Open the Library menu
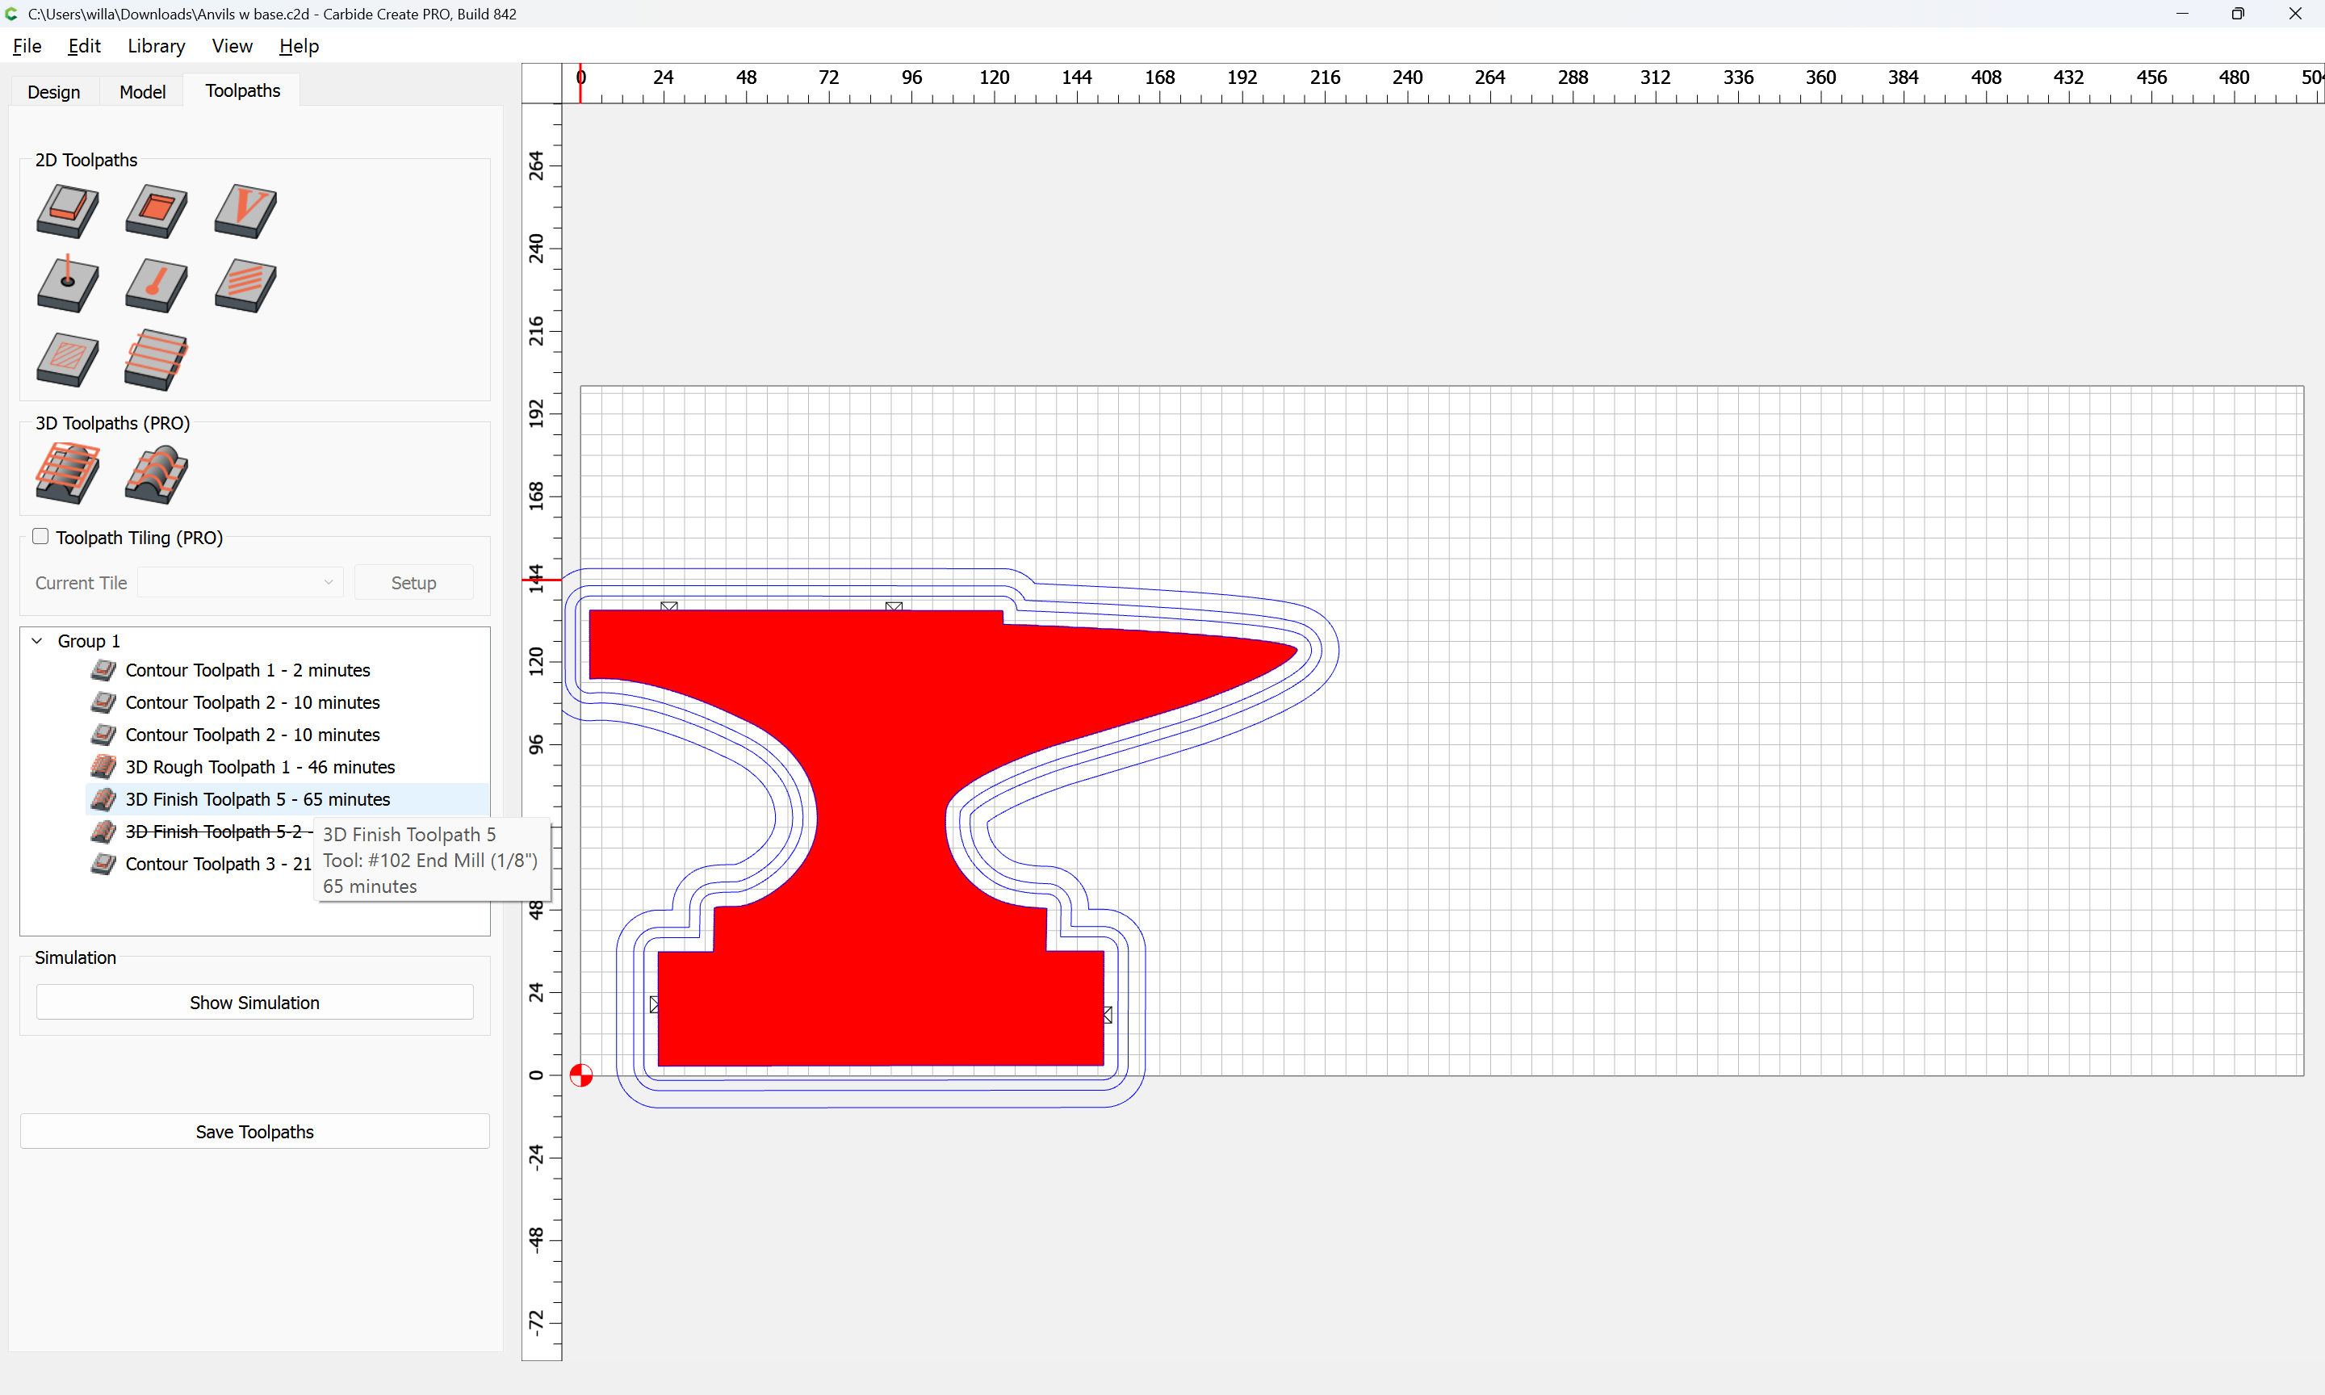This screenshot has width=2325, height=1395. pos(156,46)
